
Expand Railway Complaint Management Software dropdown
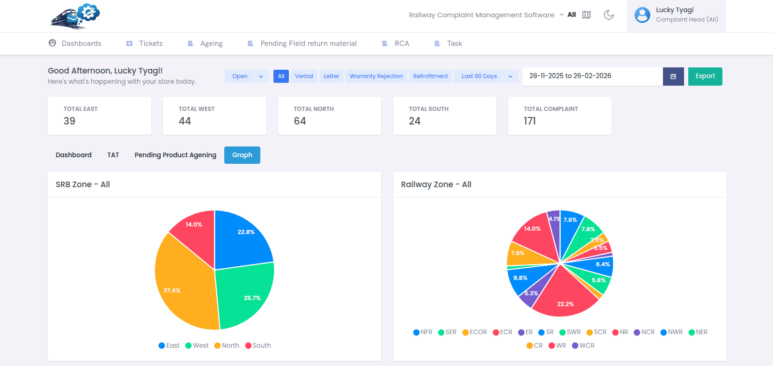[x=561, y=15]
